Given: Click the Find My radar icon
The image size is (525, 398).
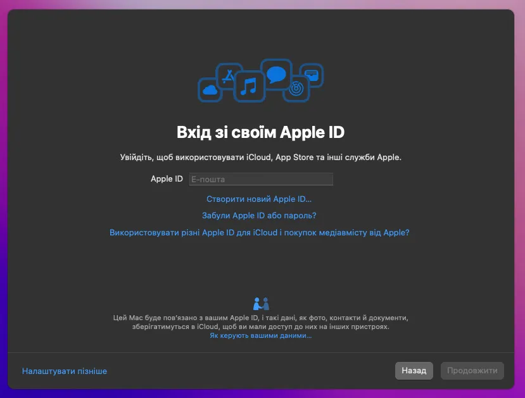Looking at the screenshot, I should (x=296, y=89).
